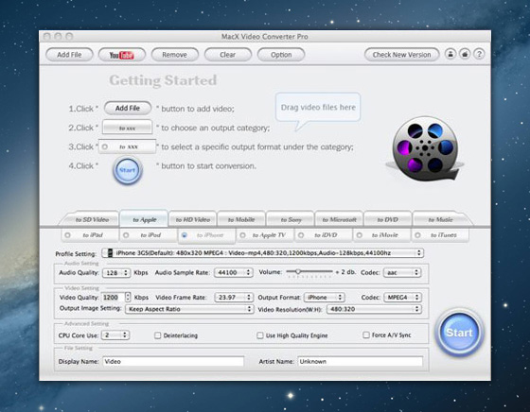This screenshot has width=530, height=412.
Task: Click the iPhone icon in Profile Setting
Action: click(x=110, y=253)
